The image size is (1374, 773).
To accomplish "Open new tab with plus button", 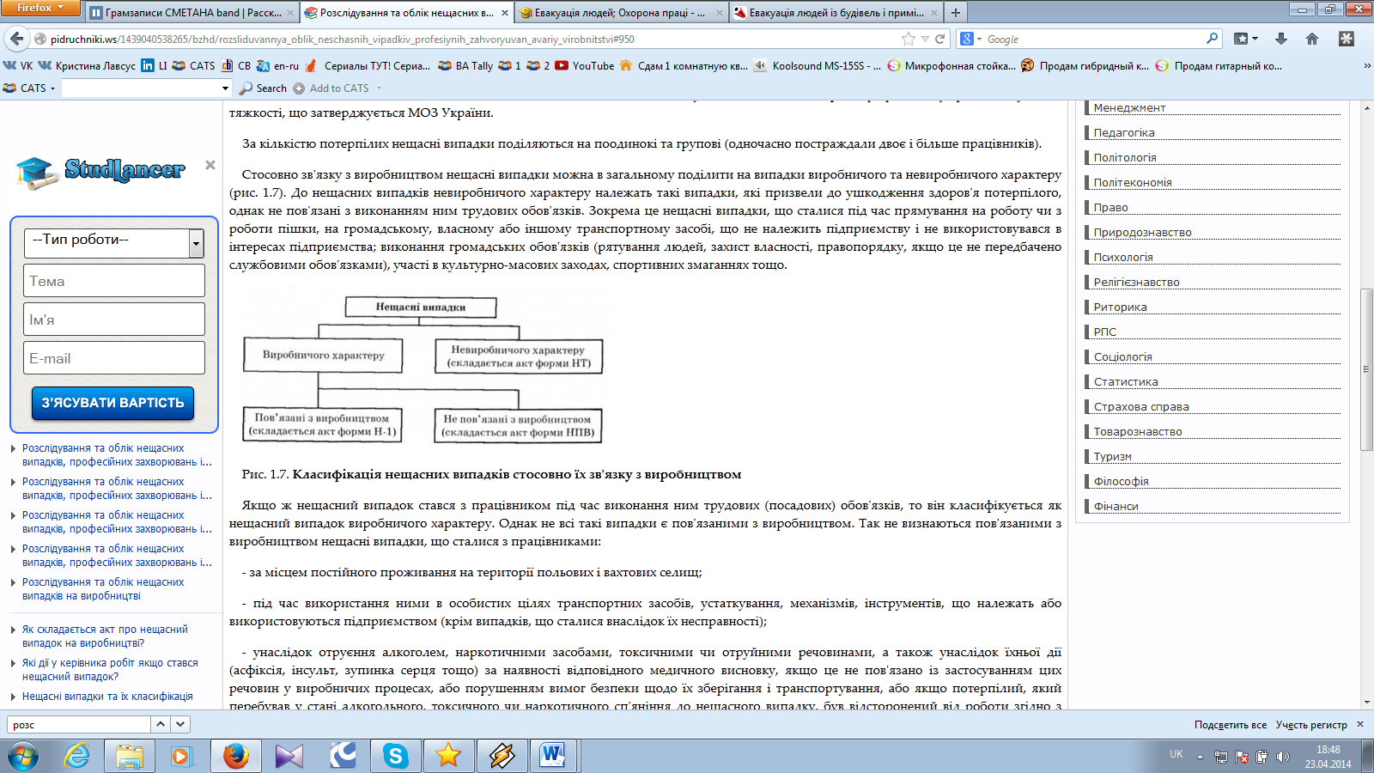I will [x=955, y=12].
